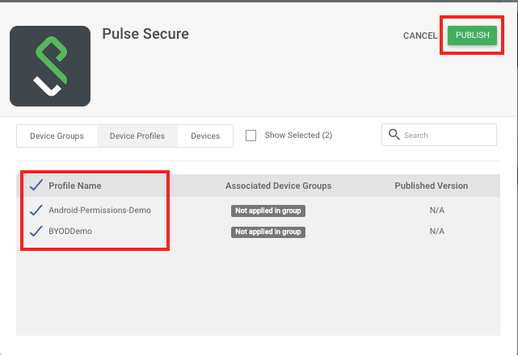Click Not applied badge for BYODDemo
Viewport: 518px width, 355px height.
pos(268,232)
